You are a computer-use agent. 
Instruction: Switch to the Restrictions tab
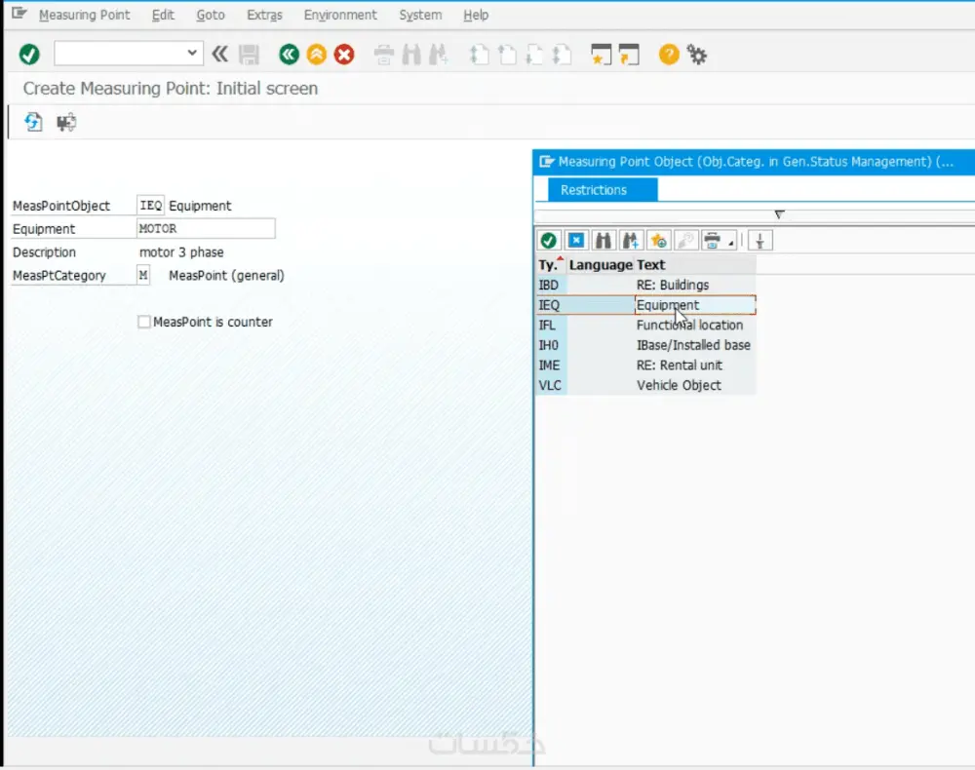[x=596, y=190]
